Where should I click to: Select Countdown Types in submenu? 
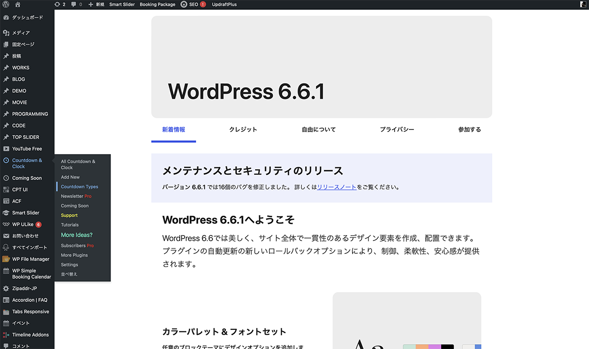pos(80,187)
